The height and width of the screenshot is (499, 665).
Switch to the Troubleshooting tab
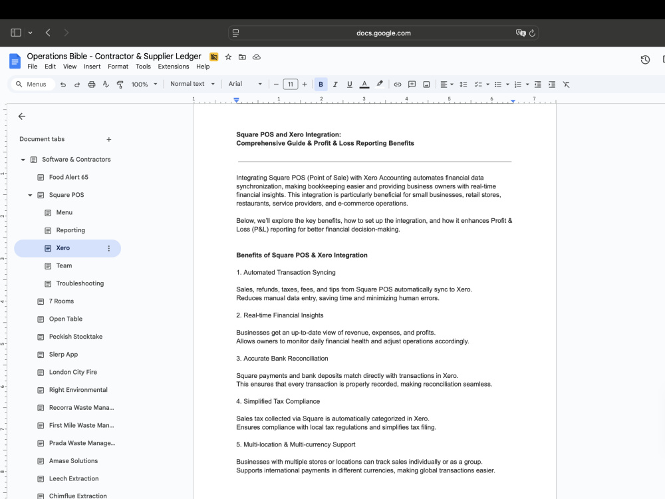[x=80, y=283]
